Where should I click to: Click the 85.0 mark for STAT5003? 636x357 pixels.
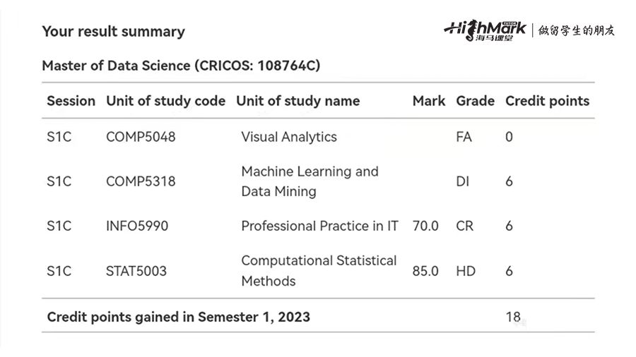click(x=425, y=271)
